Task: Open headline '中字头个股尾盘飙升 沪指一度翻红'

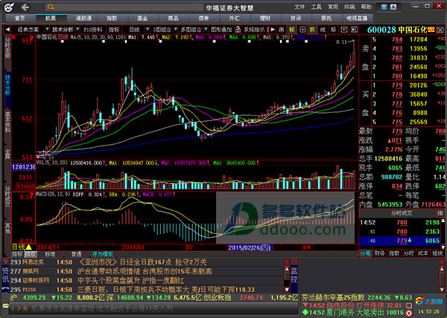Action: point(131,281)
